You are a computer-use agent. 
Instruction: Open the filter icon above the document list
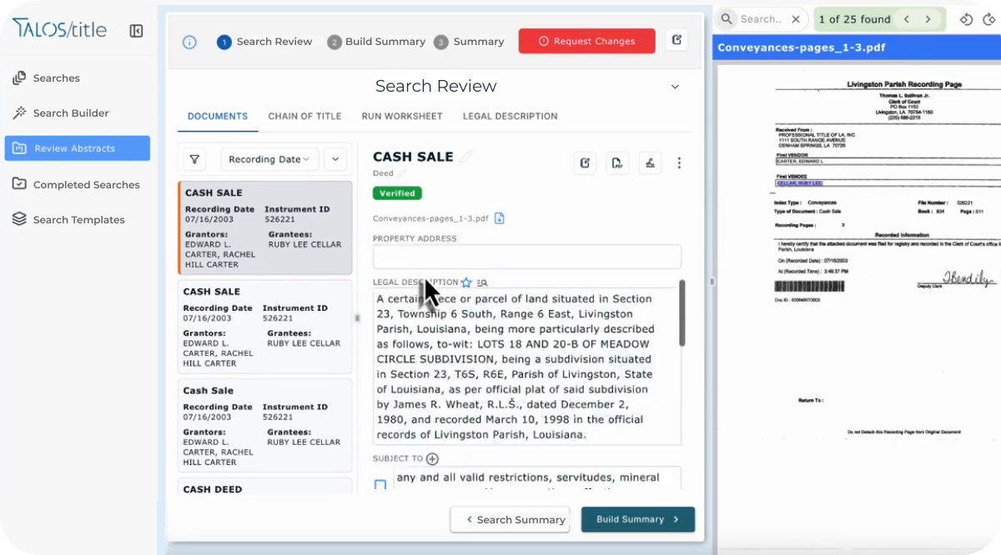195,158
